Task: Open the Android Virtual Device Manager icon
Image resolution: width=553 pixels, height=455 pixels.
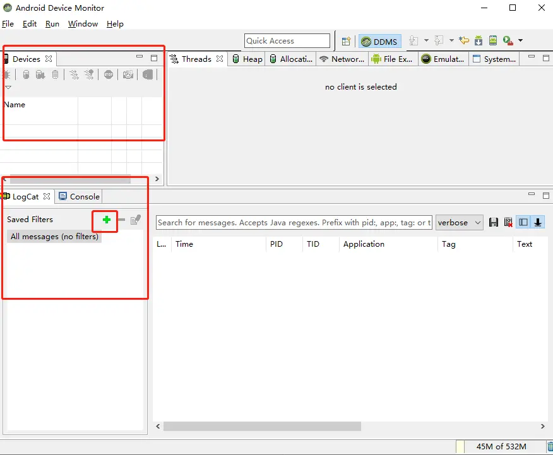Action: [x=492, y=40]
